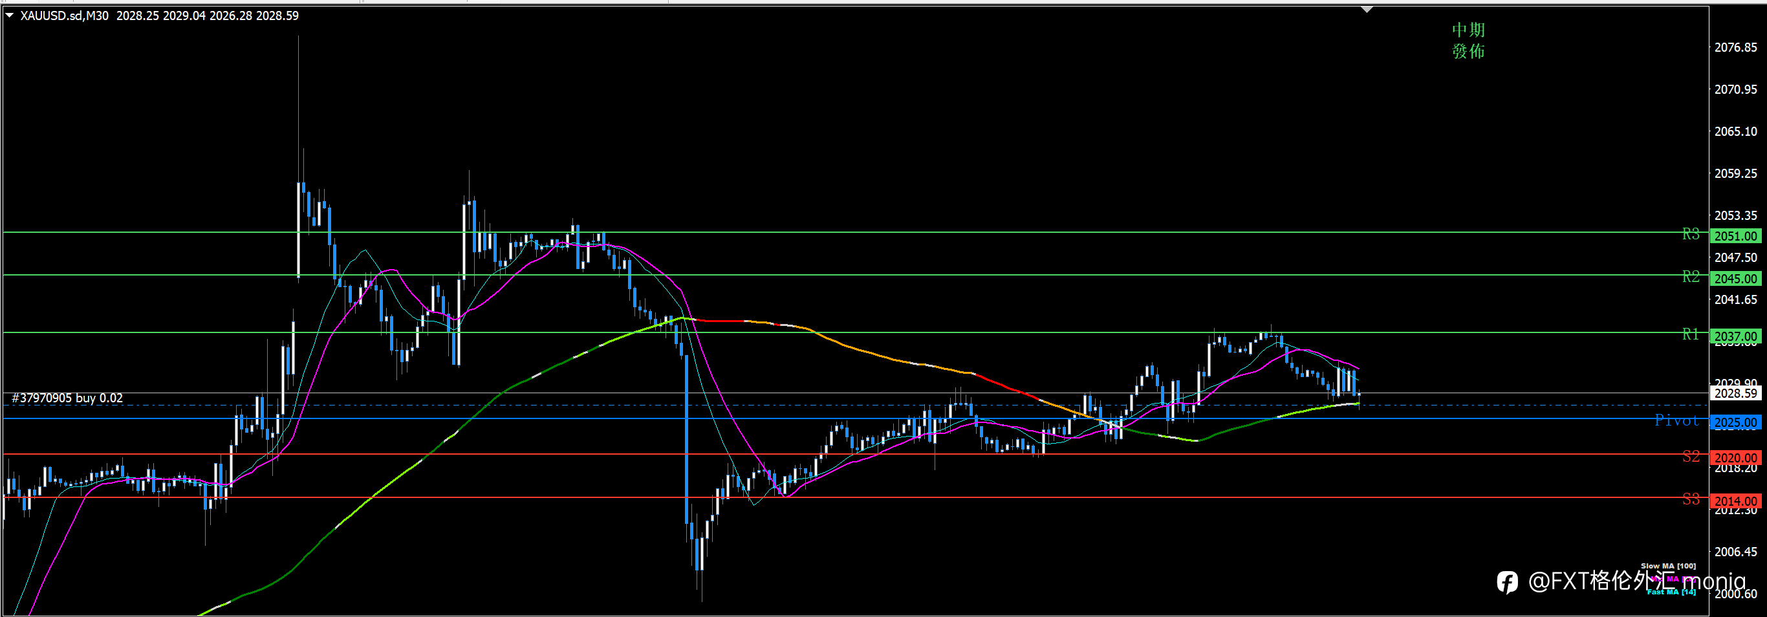Click the @FXT格伦外汇 watermark text

1601,581
